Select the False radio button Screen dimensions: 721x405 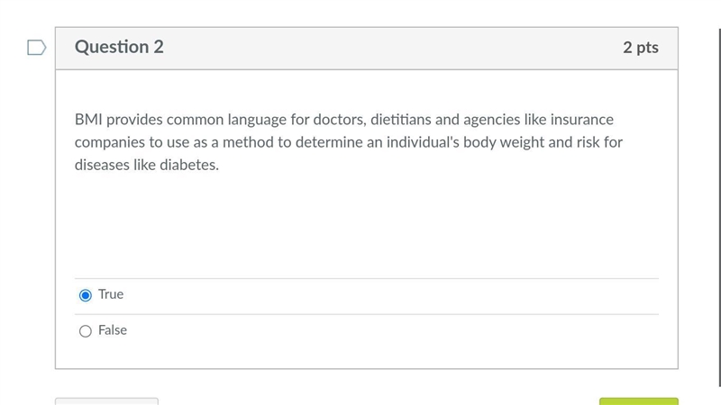point(85,331)
